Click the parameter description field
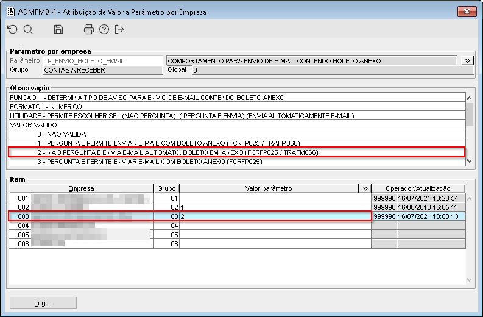The height and width of the screenshot is (317, 483). pos(312,61)
